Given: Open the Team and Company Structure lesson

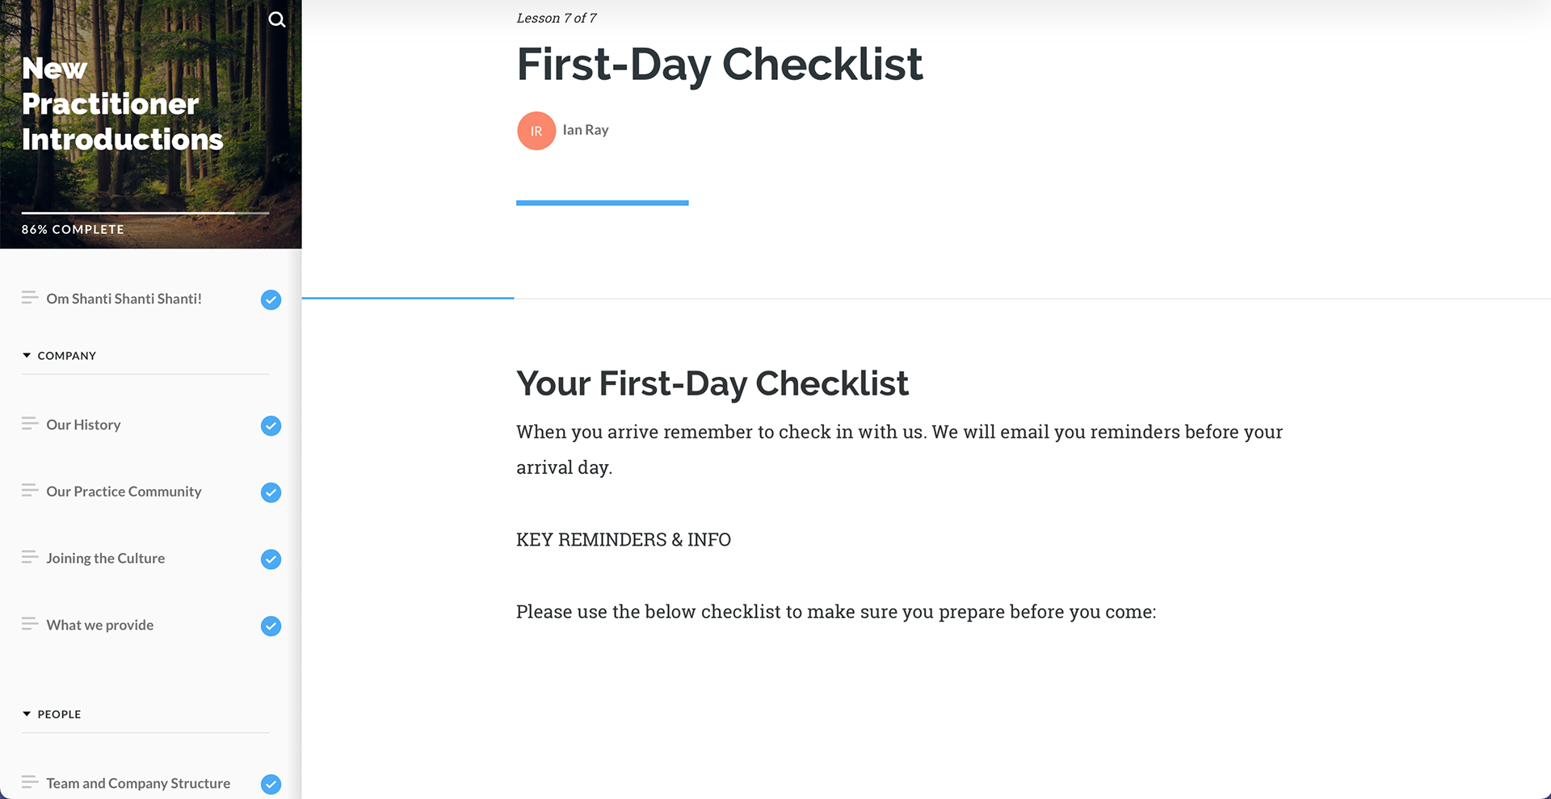Looking at the screenshot, I should [138, 783].
